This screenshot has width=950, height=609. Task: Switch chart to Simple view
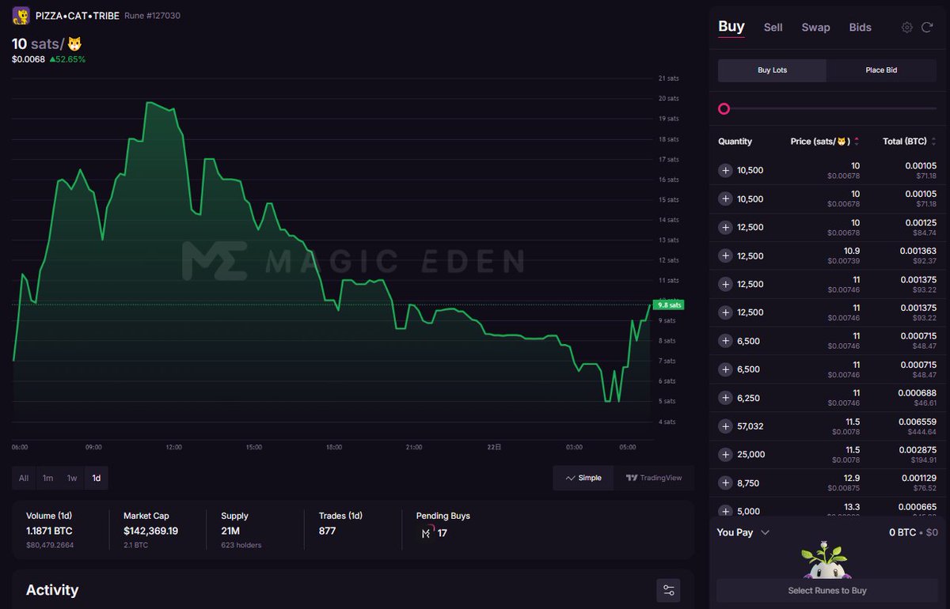583,478
